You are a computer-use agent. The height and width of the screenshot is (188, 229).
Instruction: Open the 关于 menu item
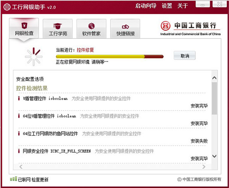coord(182,6)
